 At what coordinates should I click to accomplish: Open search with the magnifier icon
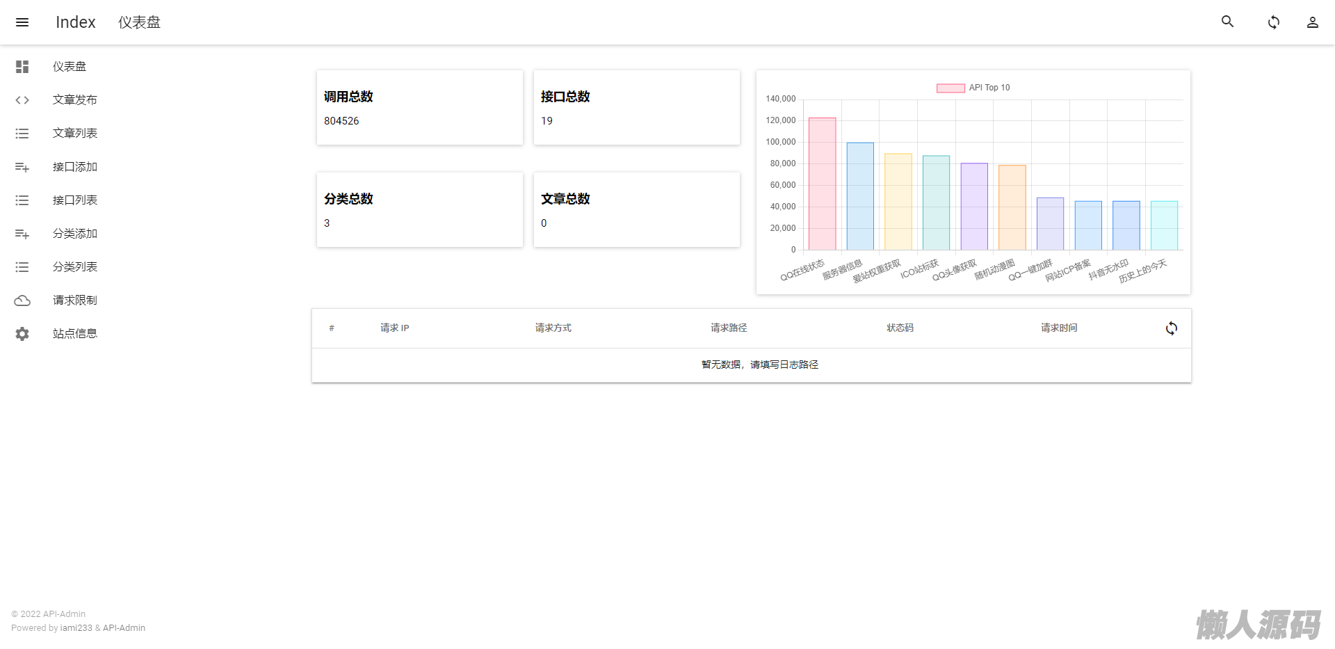[x=1228, y=22]
